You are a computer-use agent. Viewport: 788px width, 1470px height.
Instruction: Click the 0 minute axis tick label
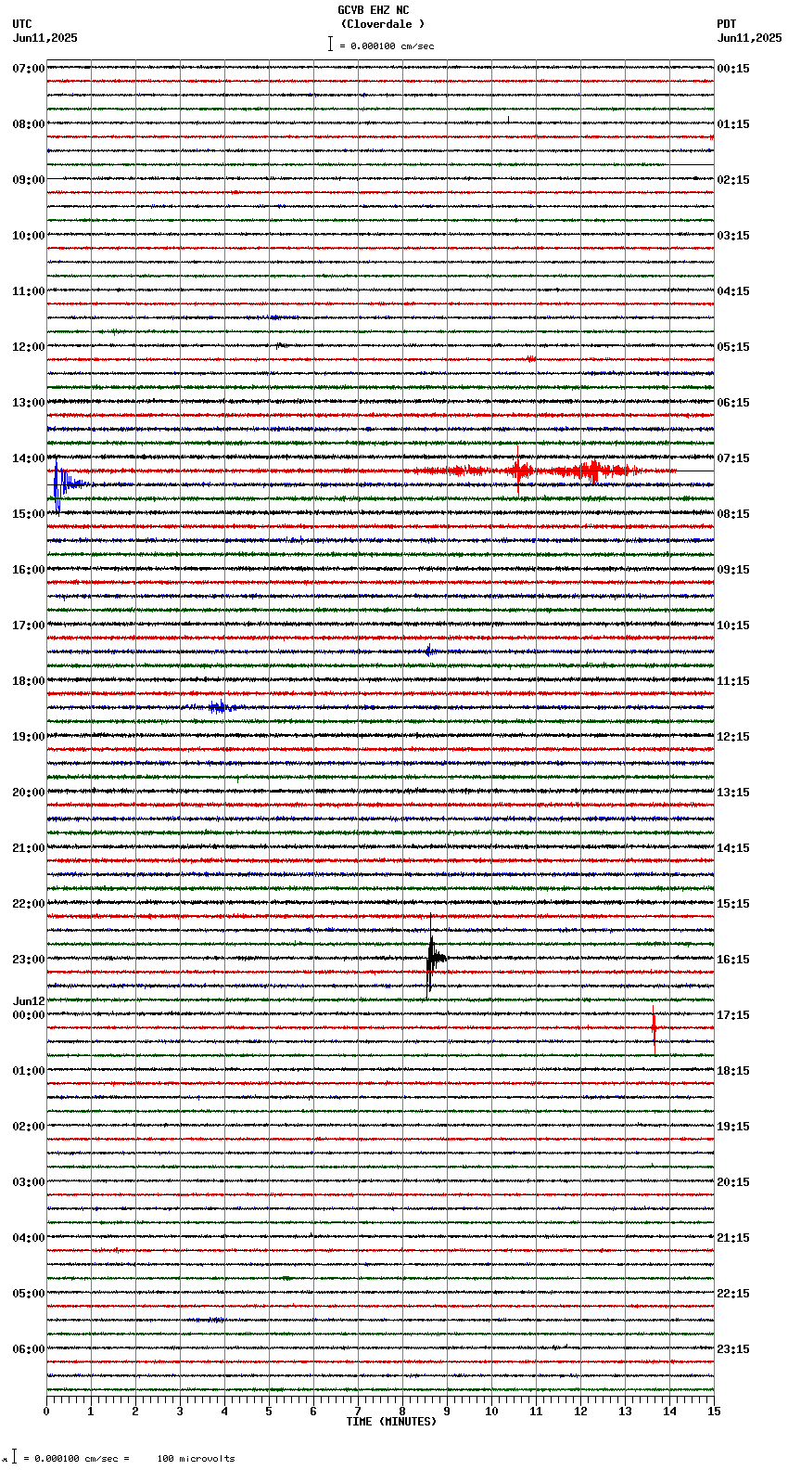[x=46, y=1412]
